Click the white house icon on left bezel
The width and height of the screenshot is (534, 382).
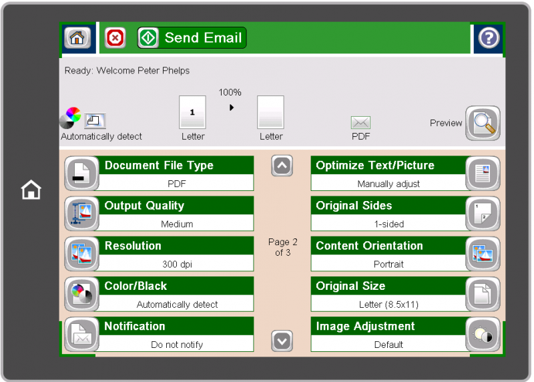coord(31,190)
